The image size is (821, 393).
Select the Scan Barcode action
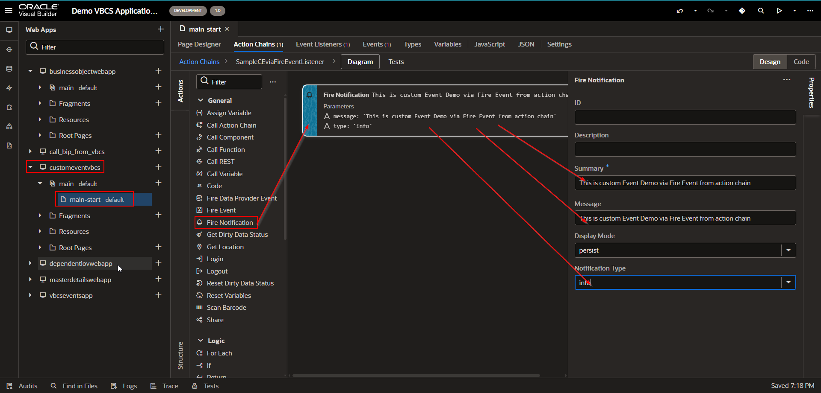pos(226,308)
